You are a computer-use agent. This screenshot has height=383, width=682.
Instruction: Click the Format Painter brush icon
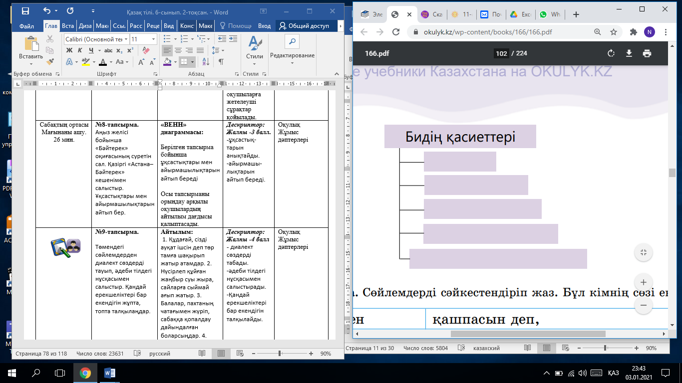click(50, 62)
